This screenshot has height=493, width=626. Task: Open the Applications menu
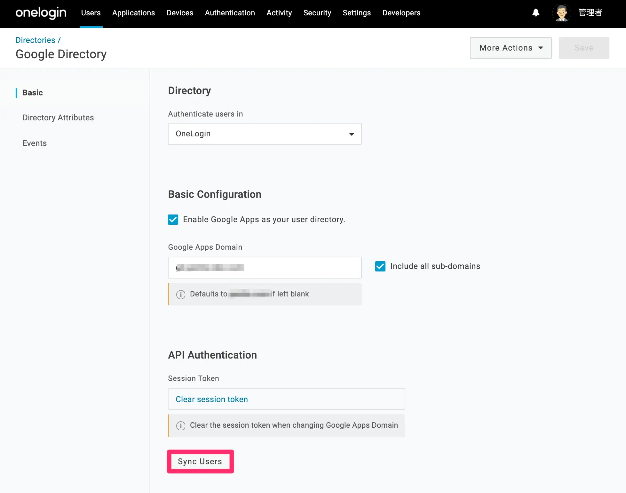tap(133, 13)
